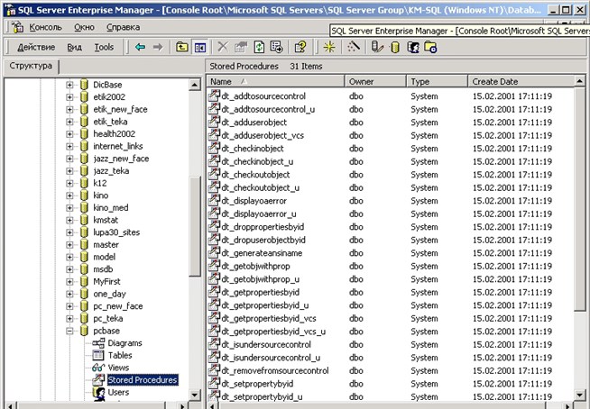Click the Forward navigation arrow

pos(158,47)
